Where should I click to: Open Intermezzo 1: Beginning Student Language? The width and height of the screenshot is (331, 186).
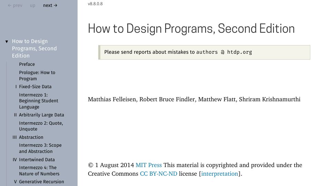click(38, 101)
